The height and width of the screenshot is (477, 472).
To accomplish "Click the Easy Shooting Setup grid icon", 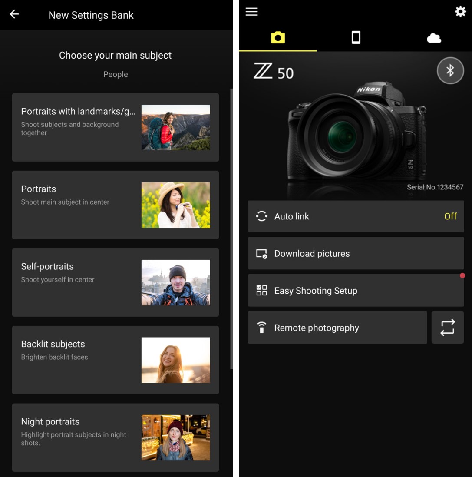I will coord(261,291).
